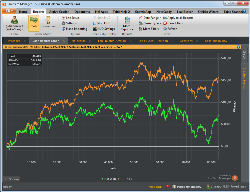Viewport: 250px width, 192px height.
Task: Switch to the Holecards report tab
Action: [x=79, y=41]
